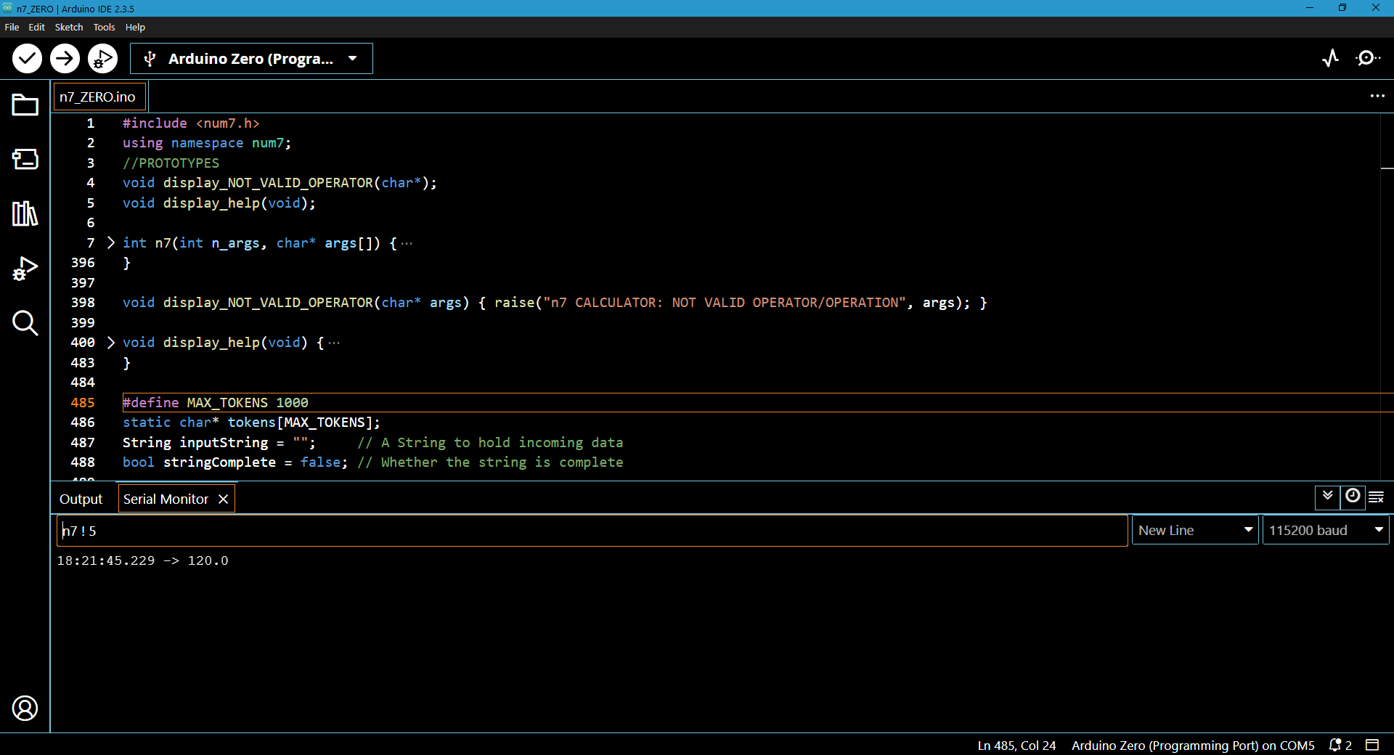1394x755 pixels.
Task: Expand the folded n7 function at line 7
Action: tap(111, 242)
